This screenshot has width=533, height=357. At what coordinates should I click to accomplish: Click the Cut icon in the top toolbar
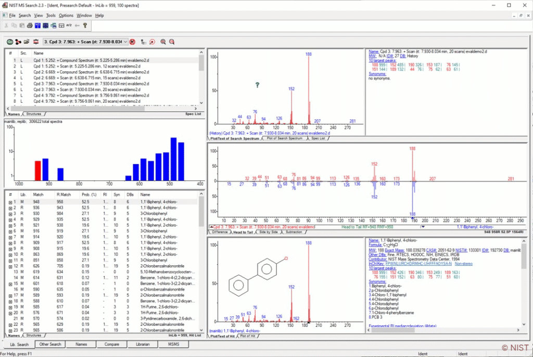[x=6, y=25]
